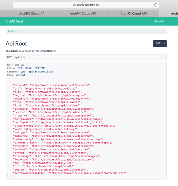Click the "Accept" Vary header value
This screenshot has height=186, width=178.
click(x=21, y=75)
